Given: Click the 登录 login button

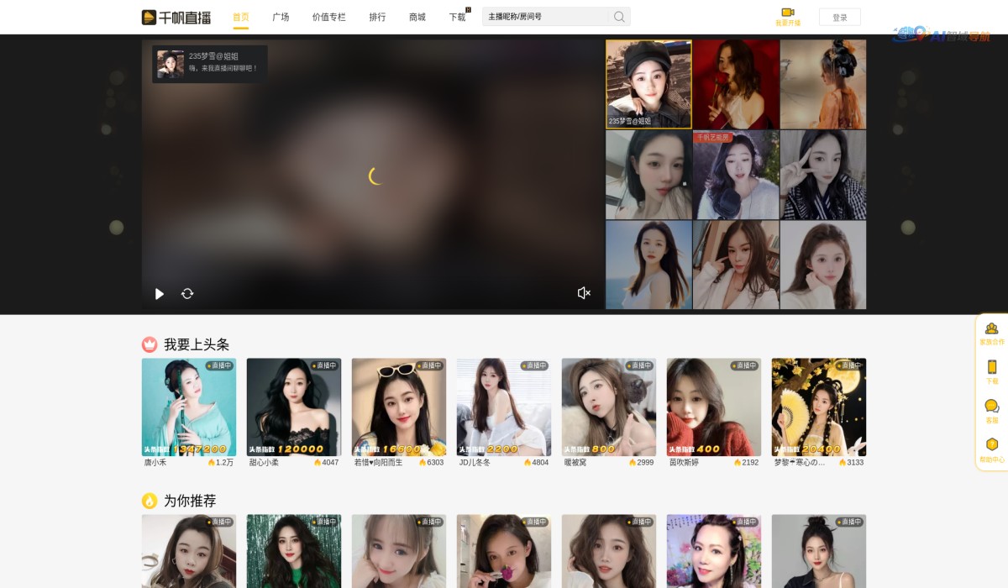Looking at the screenshot, I should tap(839, 17).
